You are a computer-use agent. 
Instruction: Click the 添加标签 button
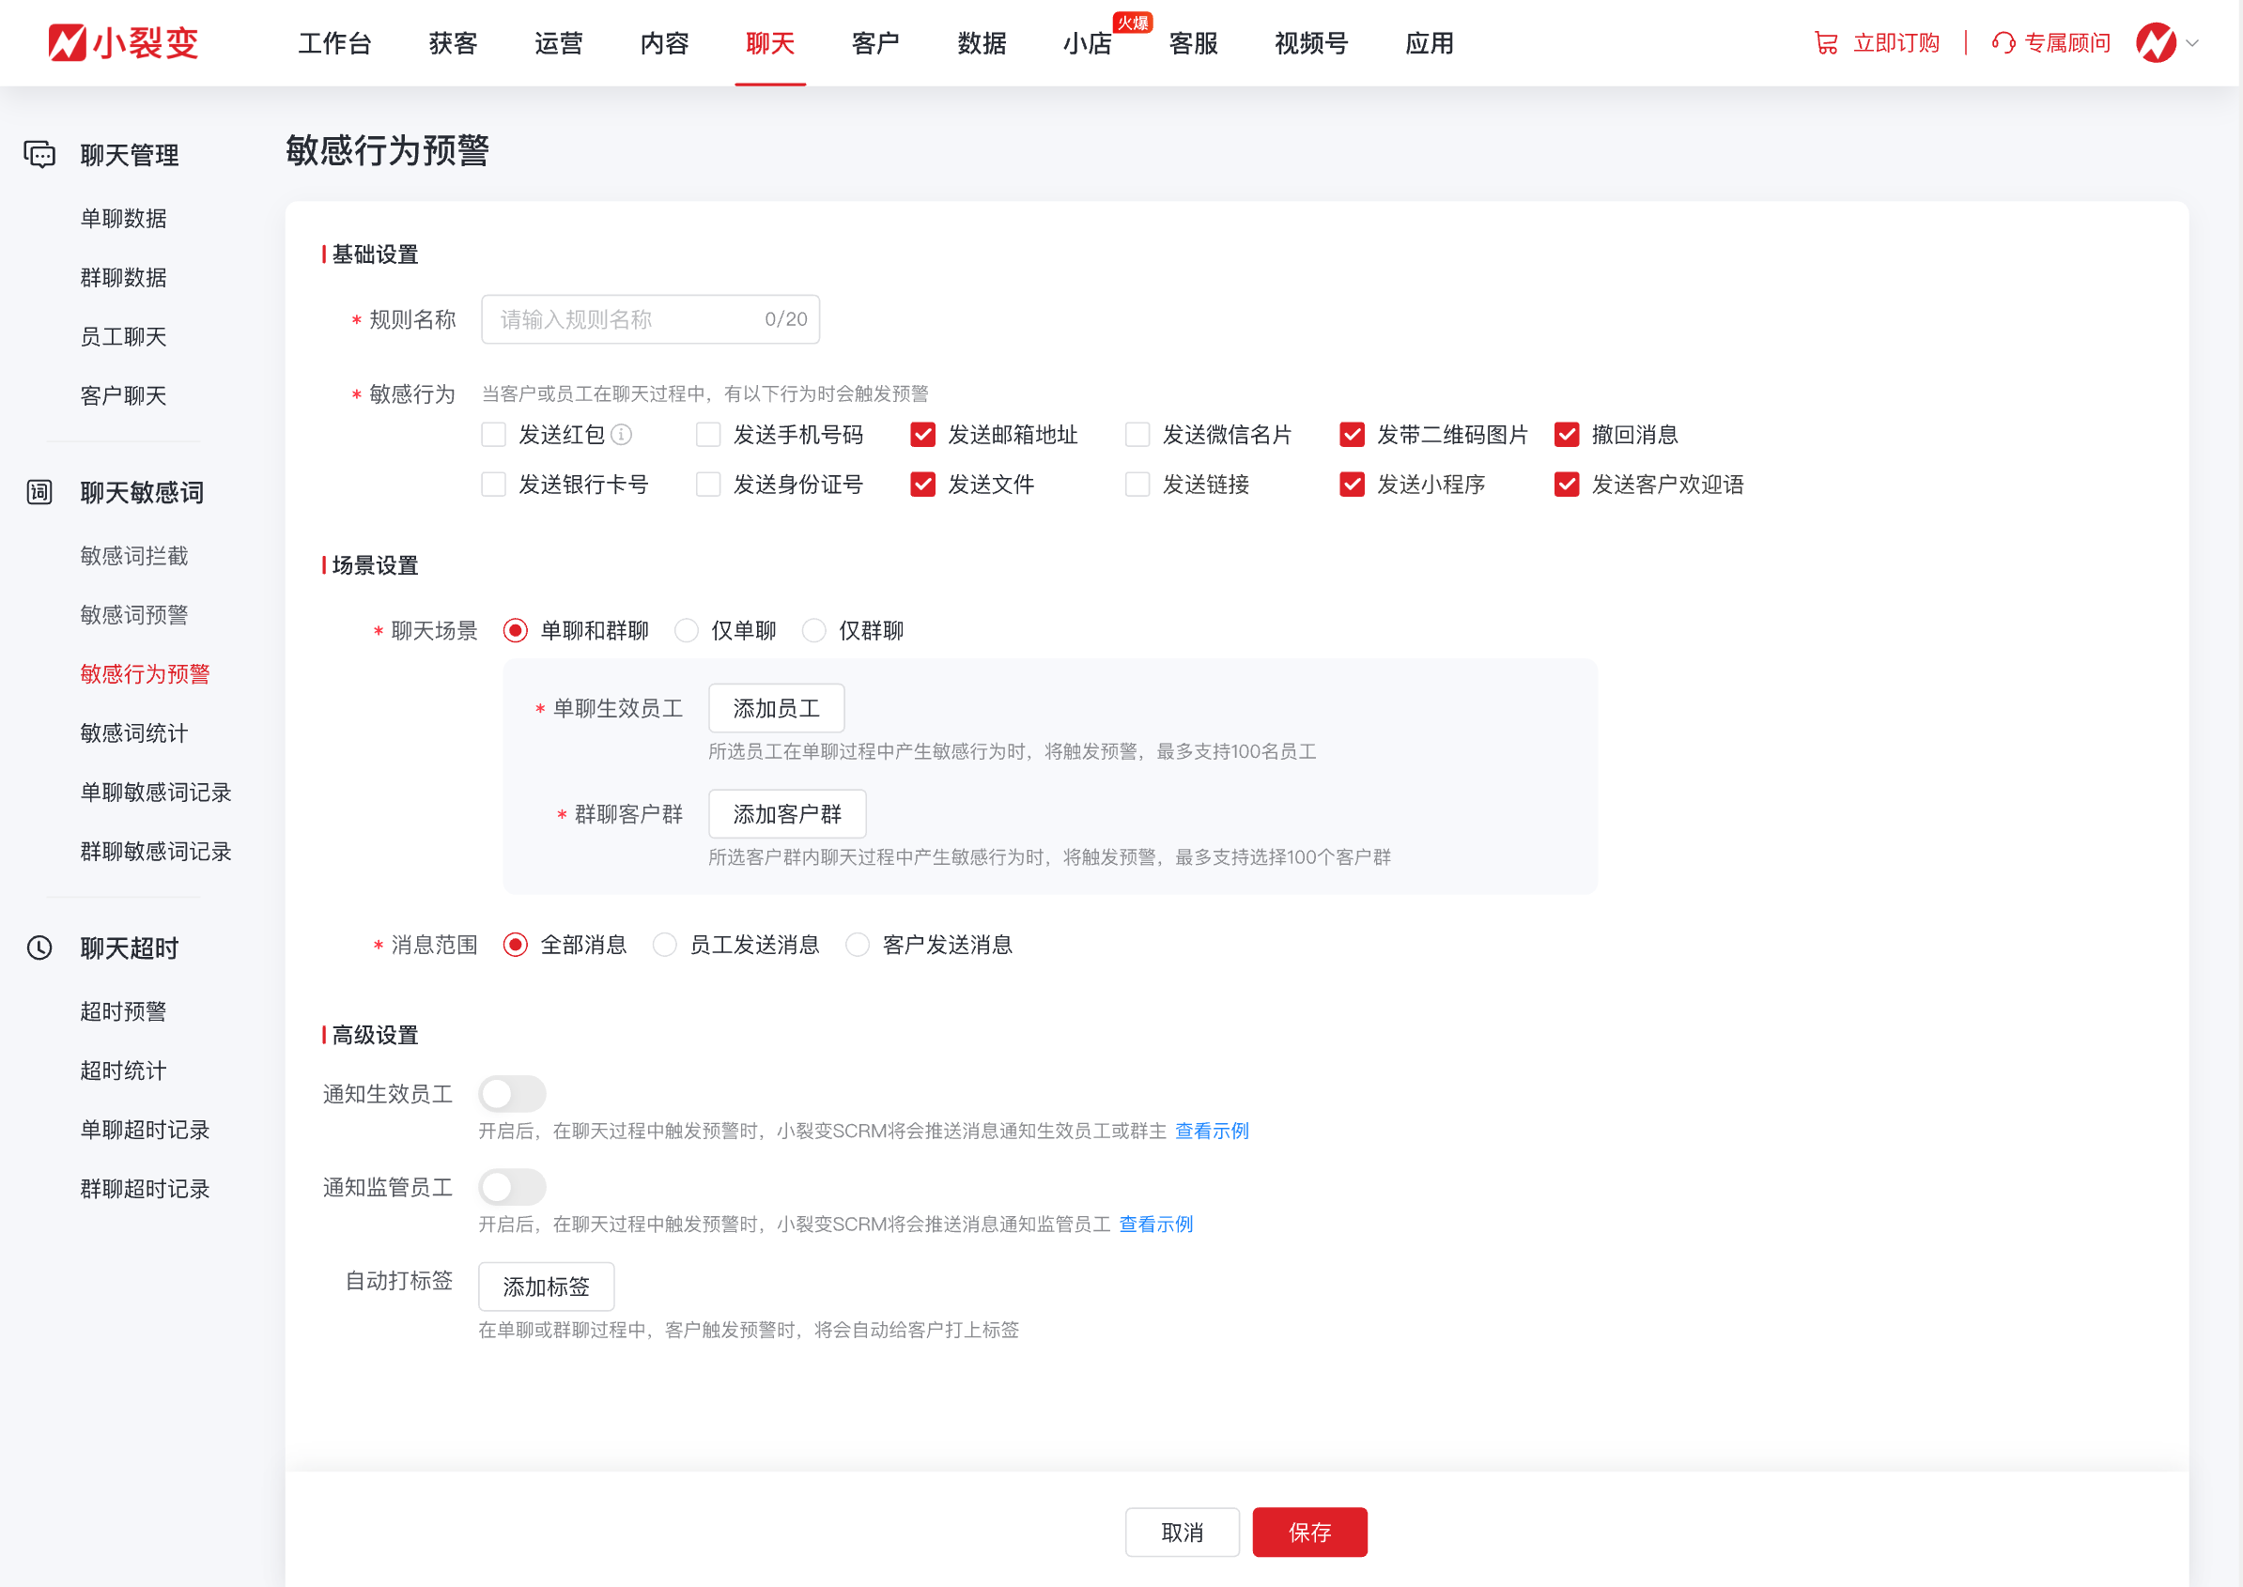[547, 1286]
